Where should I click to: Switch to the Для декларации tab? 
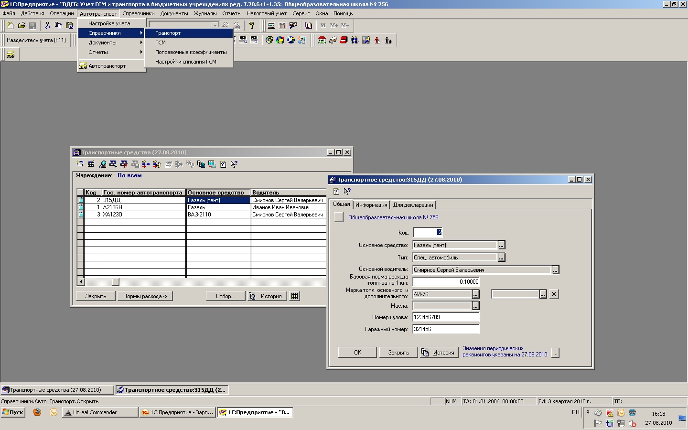(413, 205)
